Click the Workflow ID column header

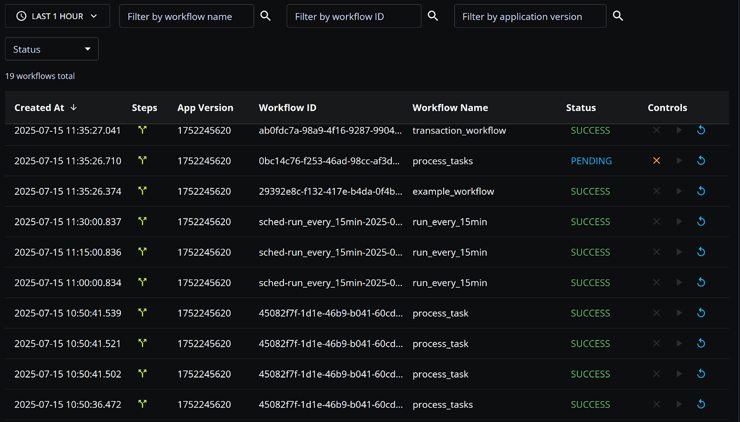[287, 108]
